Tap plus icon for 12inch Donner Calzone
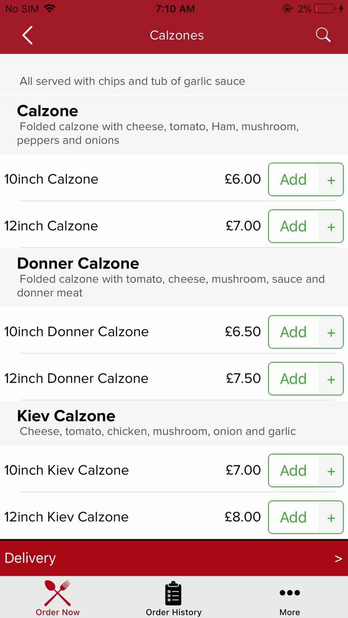Image resolution: width=348 pixels, height=618 pixels. (x=331, y=379)
